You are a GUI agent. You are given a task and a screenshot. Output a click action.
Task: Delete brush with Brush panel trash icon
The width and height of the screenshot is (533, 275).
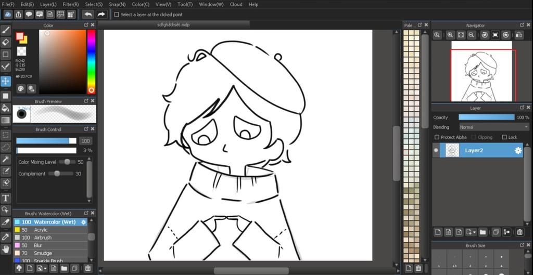87,268
